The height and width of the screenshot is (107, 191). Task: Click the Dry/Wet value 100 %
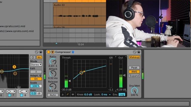[135, 95]
